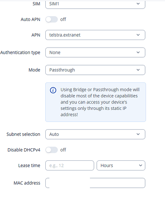
Task: Open the telstra.extranet APN dropdown
Action: (95, 35)
